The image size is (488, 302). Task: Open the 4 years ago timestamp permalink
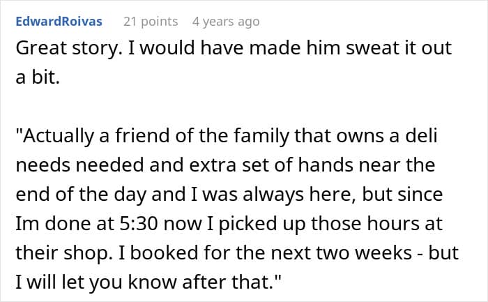point(226,22)
